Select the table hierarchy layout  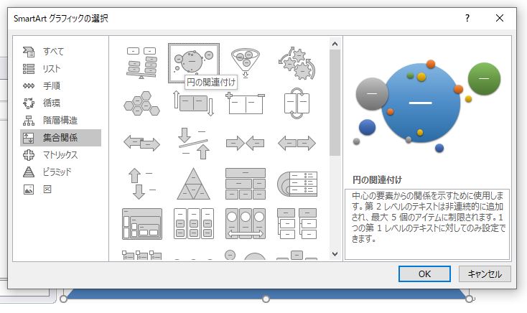[x=246, y=184]
